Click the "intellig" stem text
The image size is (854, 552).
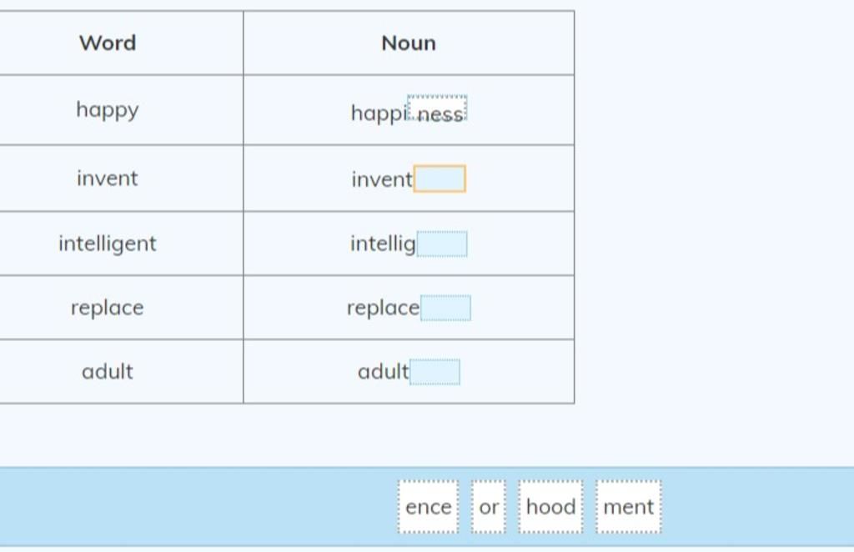point(383,243)
